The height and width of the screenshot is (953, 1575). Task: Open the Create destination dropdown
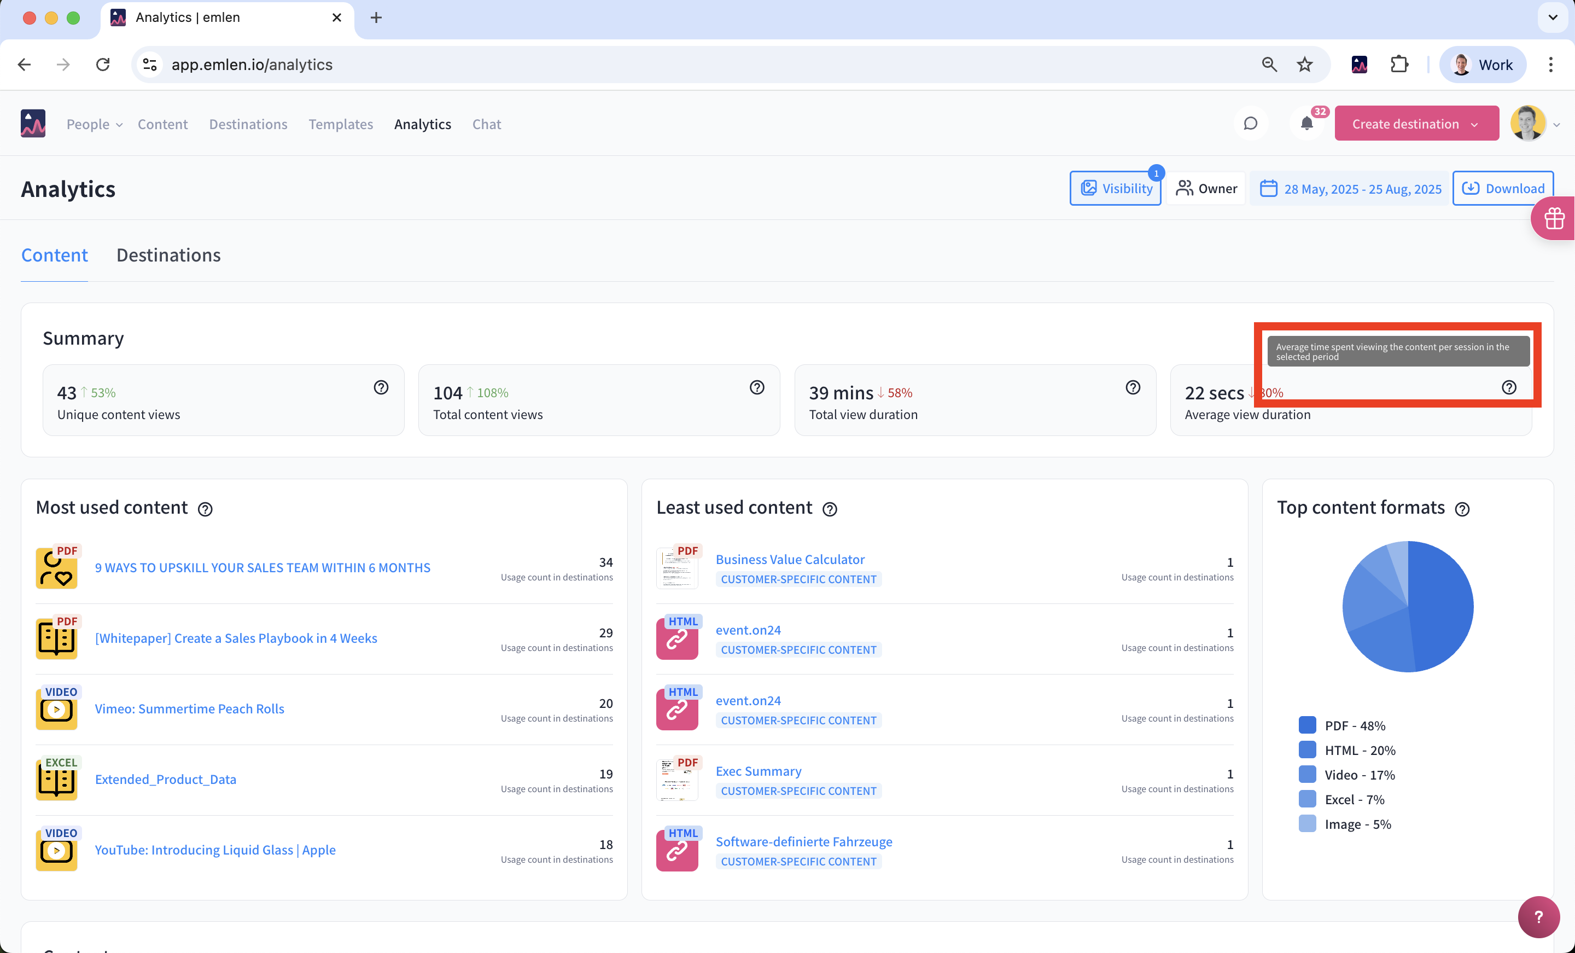(x=1416, y=124)
